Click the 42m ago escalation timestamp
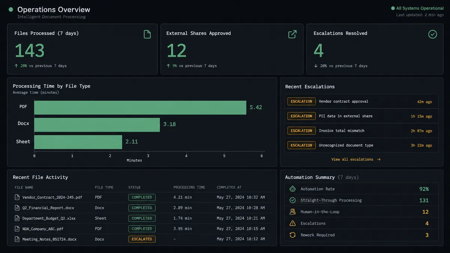Image resolution: width=450 pixels, height=253 pixels. [x=424, y=102]
